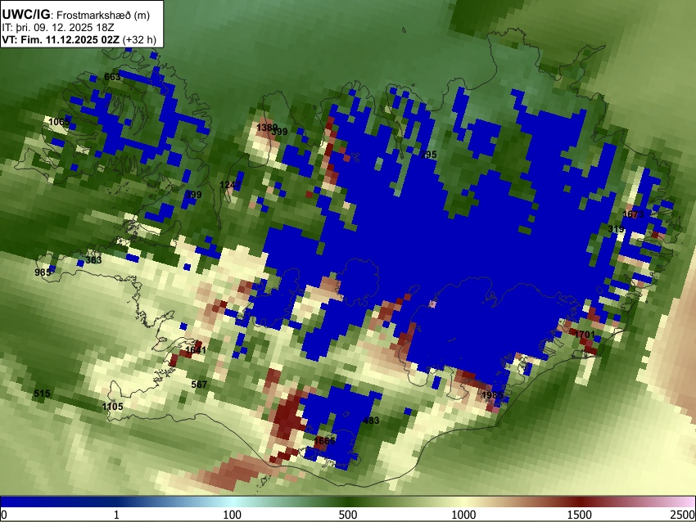
Task: Click the 1500 tick on the color scale
Action: (580, 515)
